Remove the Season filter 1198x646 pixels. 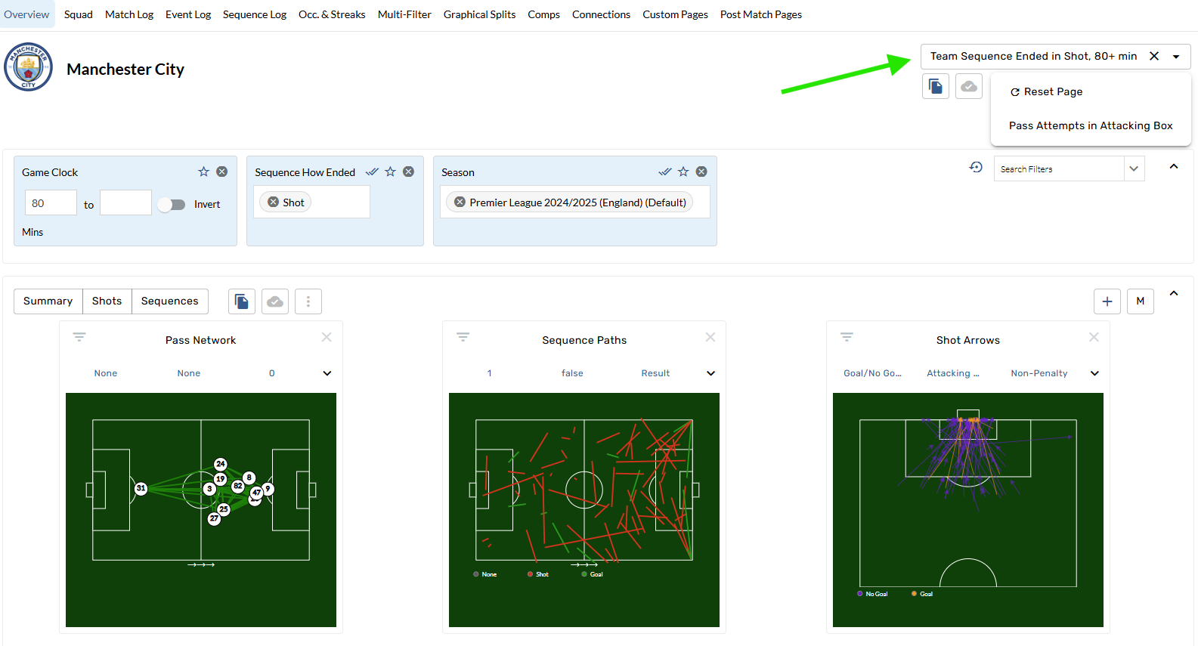tap(701, 172)
